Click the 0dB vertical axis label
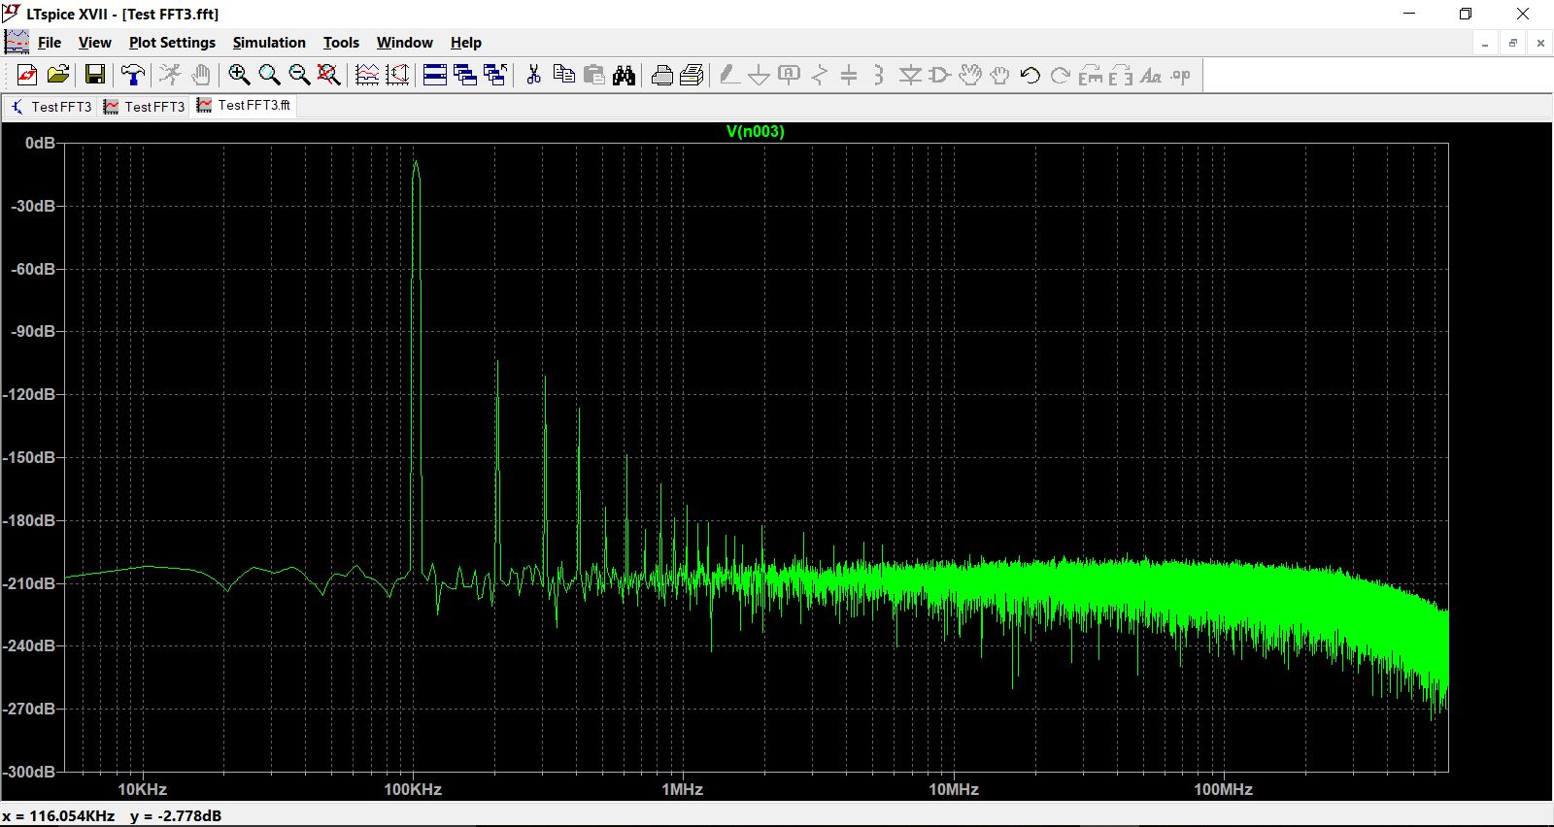The image size is (1554, 827). 40,143
